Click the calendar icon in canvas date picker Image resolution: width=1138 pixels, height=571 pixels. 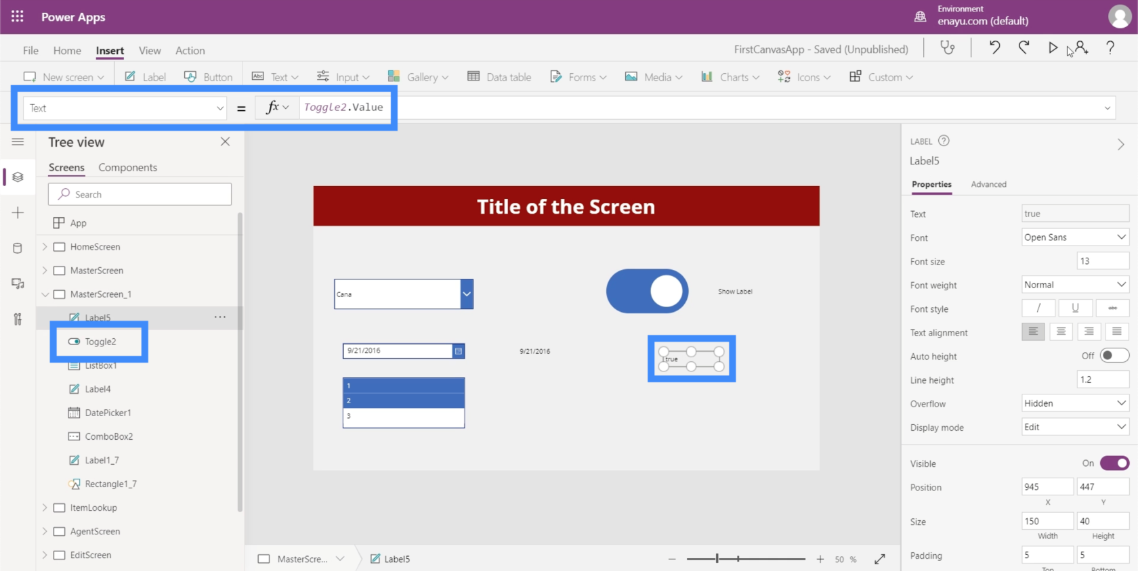click(459, 350)
